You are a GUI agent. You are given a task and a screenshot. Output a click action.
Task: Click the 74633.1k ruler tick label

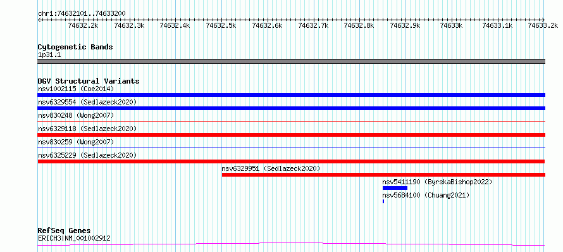[497, 25]
